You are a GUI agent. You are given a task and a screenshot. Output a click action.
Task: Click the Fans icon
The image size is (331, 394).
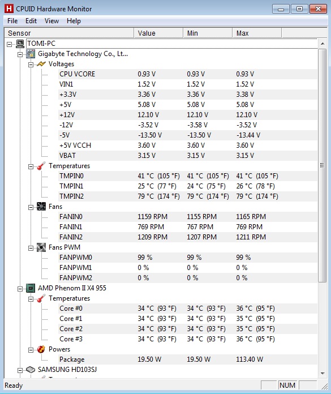pyautogui.click(x=41, y=207)
